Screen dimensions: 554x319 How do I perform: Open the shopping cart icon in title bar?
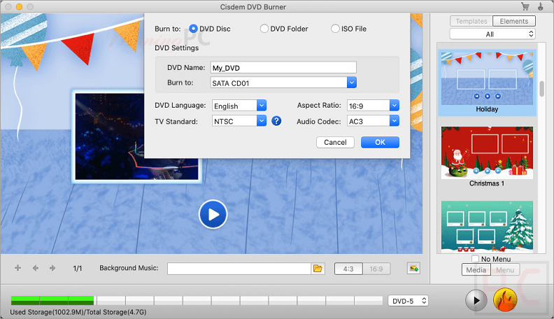click(x=525, y=6)
